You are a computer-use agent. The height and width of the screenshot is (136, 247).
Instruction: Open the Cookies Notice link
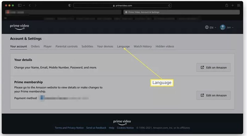[125, 128]
